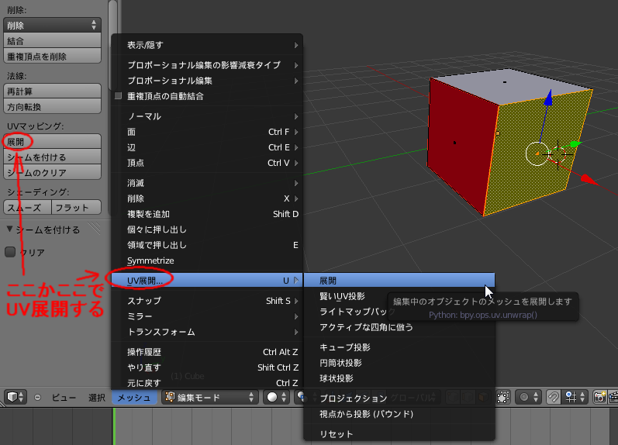Open the 編集モード mode dropdown
The image size is (618, 445).
(x=209, y=397)
